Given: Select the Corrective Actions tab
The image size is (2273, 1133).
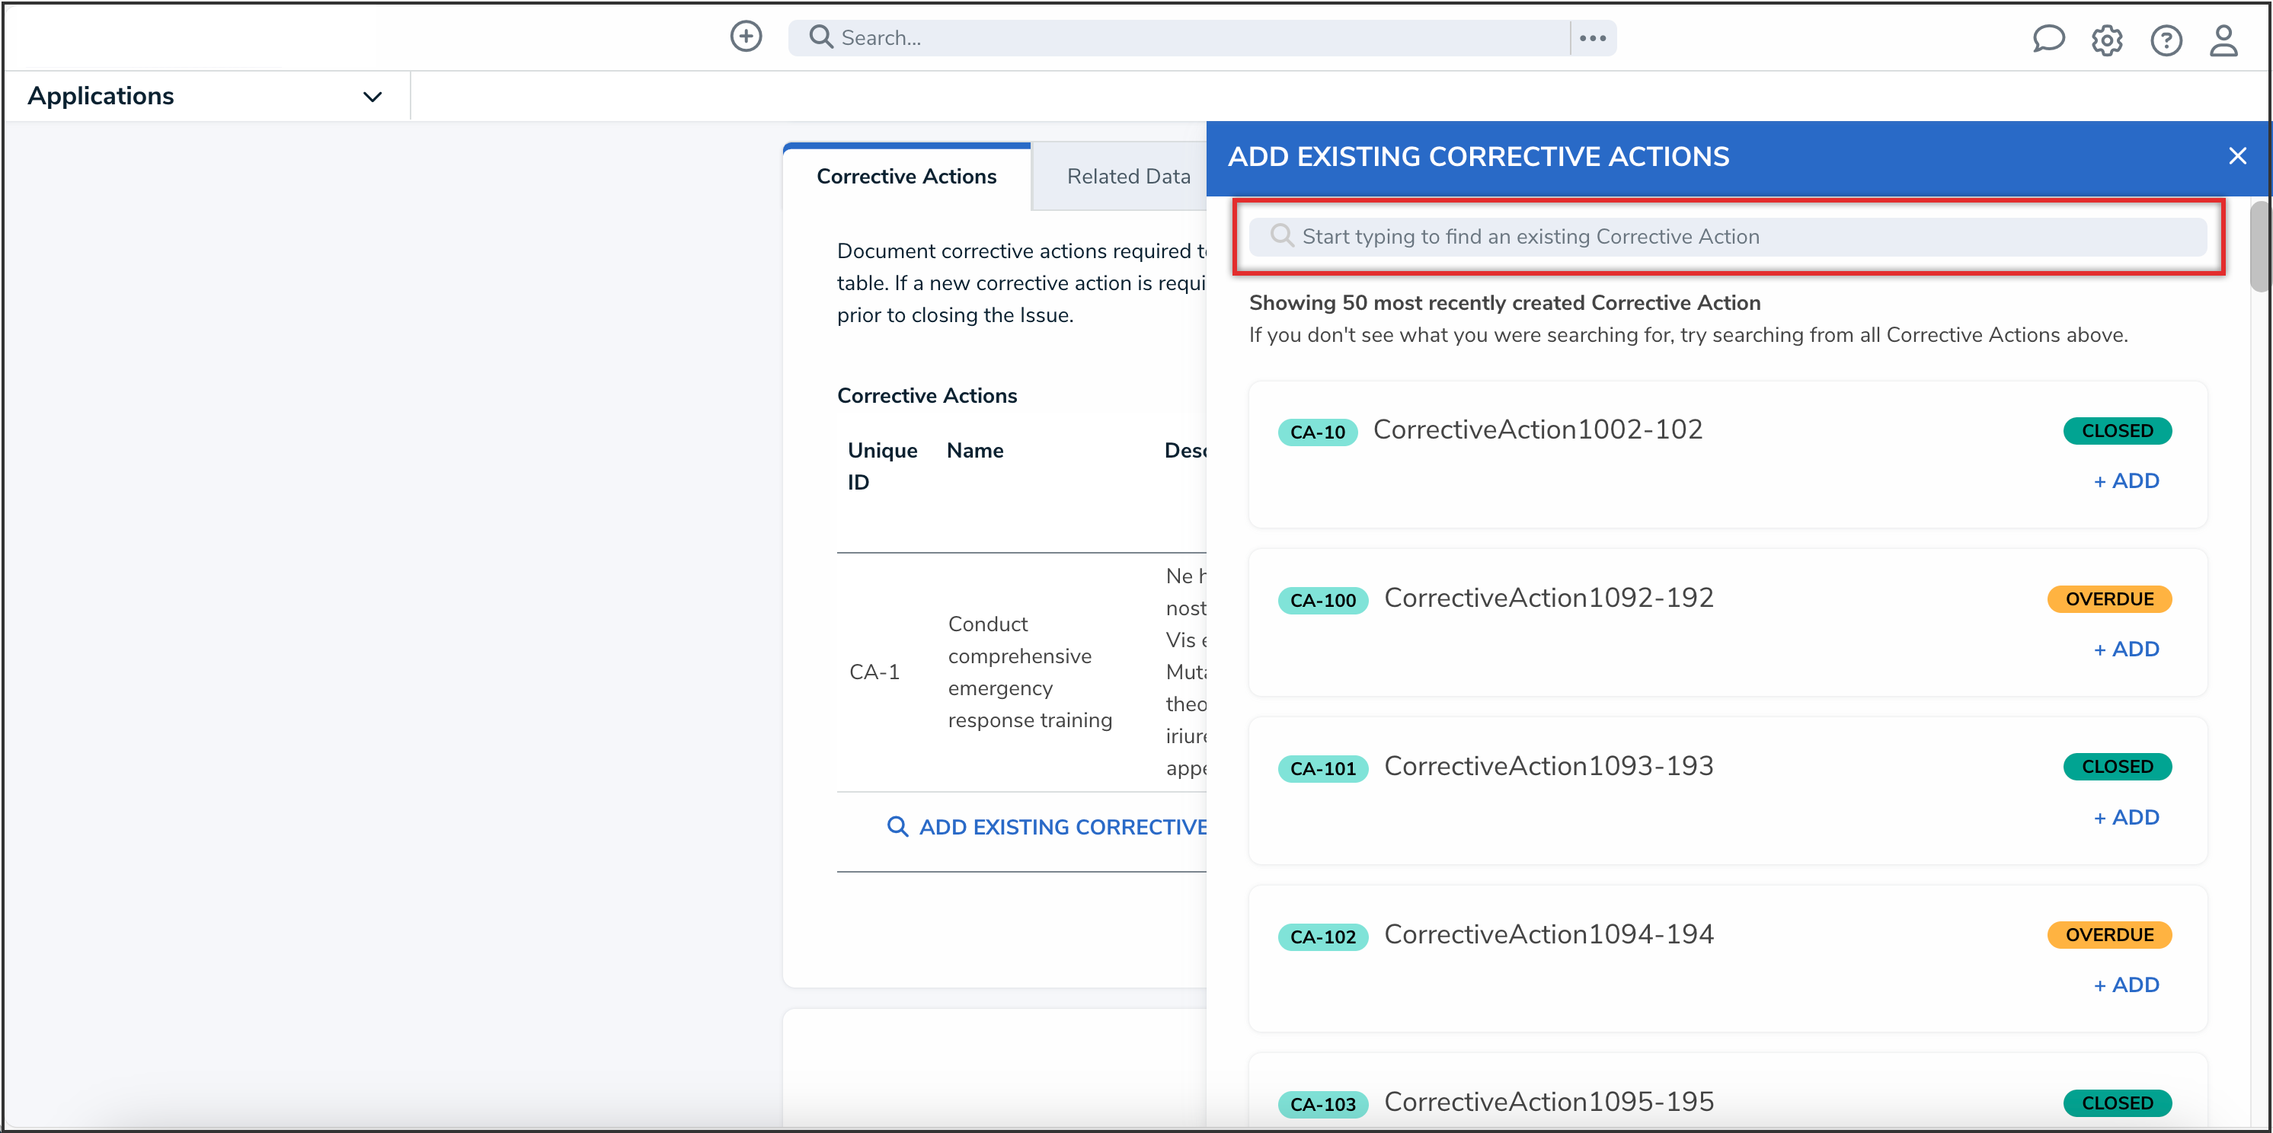Looking at the screenshot, I should (x=906, y=177).
